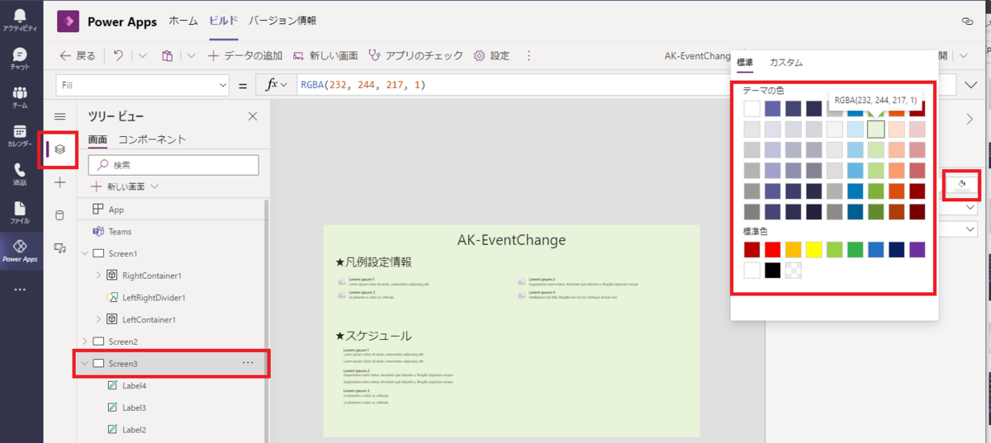Viewport: 991px width, 443px height.
Task: Open 設定 from the toolbar
Action: tap(492, 55)
